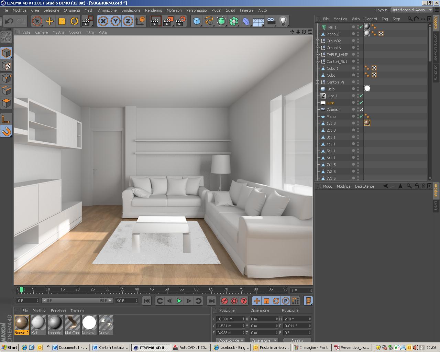Viewport: 440px width, 352px height.
Task: Open the Layout dropdown Interfaccia di Avvio
Action: pos(412,10)
